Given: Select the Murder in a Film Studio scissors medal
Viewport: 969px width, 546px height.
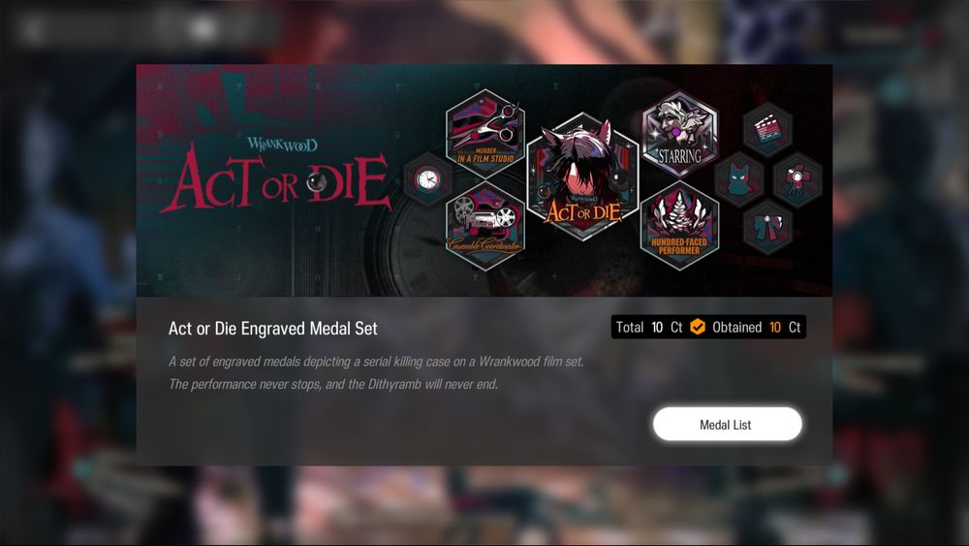Looking at the screenshot, I should 485,134.
